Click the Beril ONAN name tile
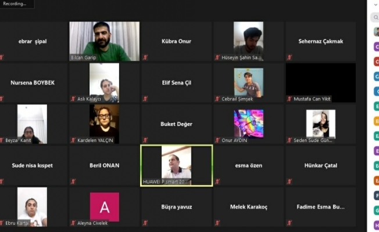This screenshot has width=379, height=232. tap(104, 165)
